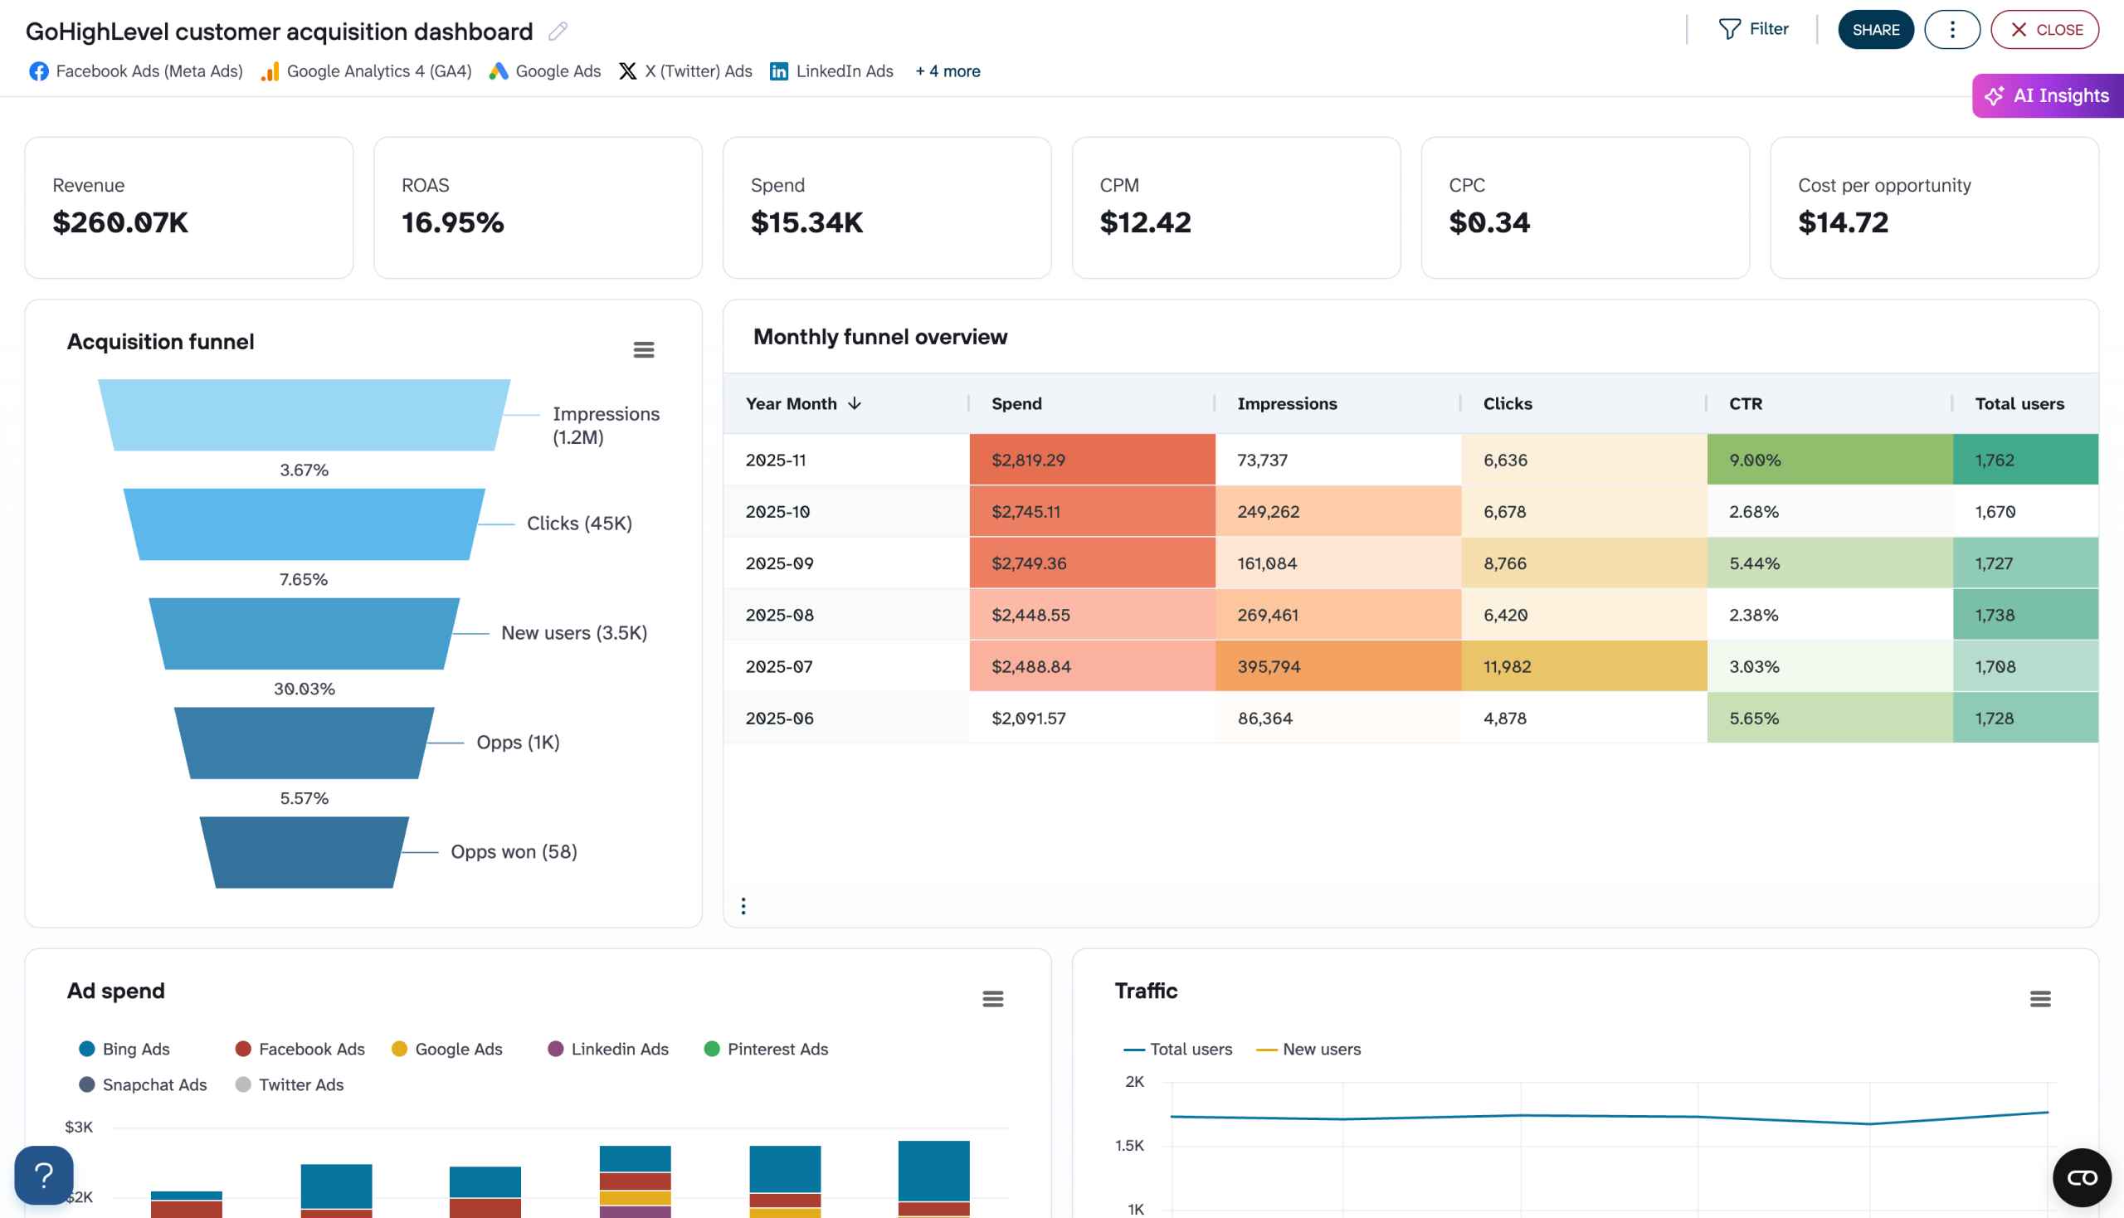Click the LinkedIn Ads source icon
This screenshot has height=1218, width=2124.
click(779, 71)
